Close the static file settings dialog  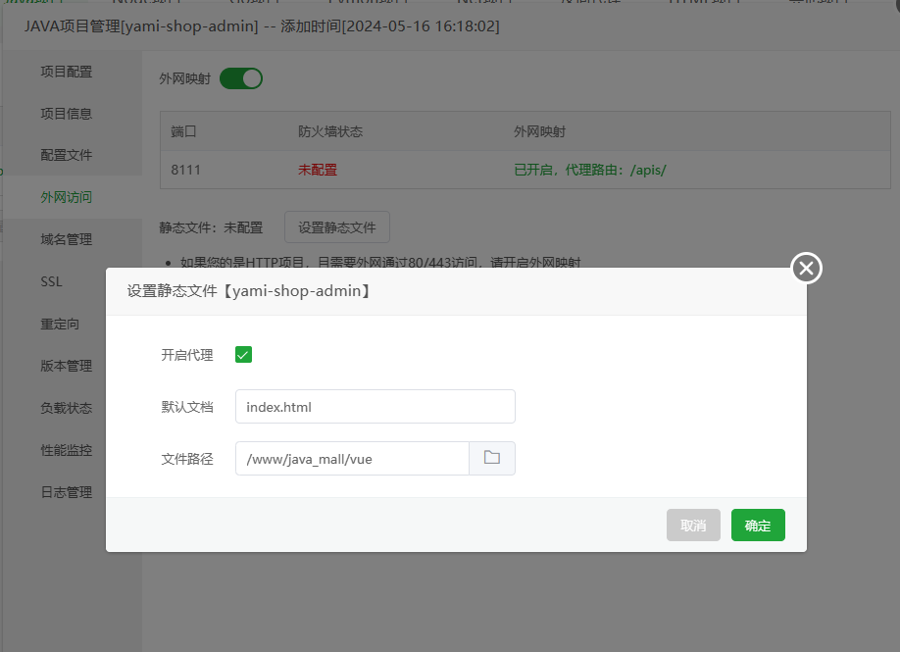click(x=805, y=268)
